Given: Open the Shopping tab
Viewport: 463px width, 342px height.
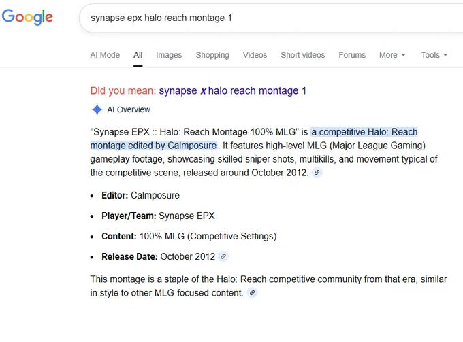Looking at the screenshot, I should coord(212,55).
